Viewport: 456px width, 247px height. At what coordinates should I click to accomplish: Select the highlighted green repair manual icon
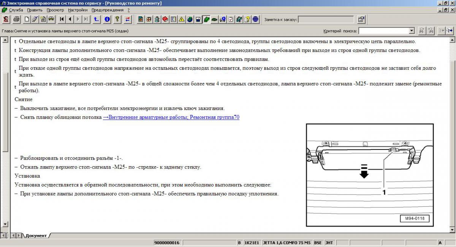tap(206, 19)
